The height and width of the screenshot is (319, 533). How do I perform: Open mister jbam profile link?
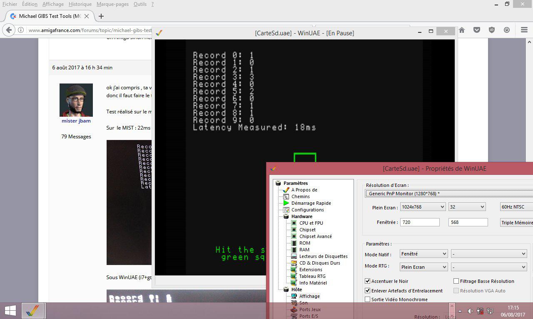(76, 121)
